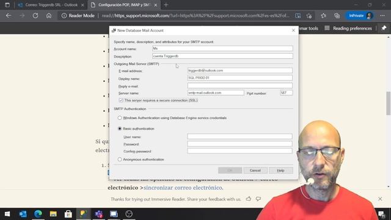The height and width of the screenshot is (220, 391).
Task: Click the Port number field
Action: tap(287, 92)
